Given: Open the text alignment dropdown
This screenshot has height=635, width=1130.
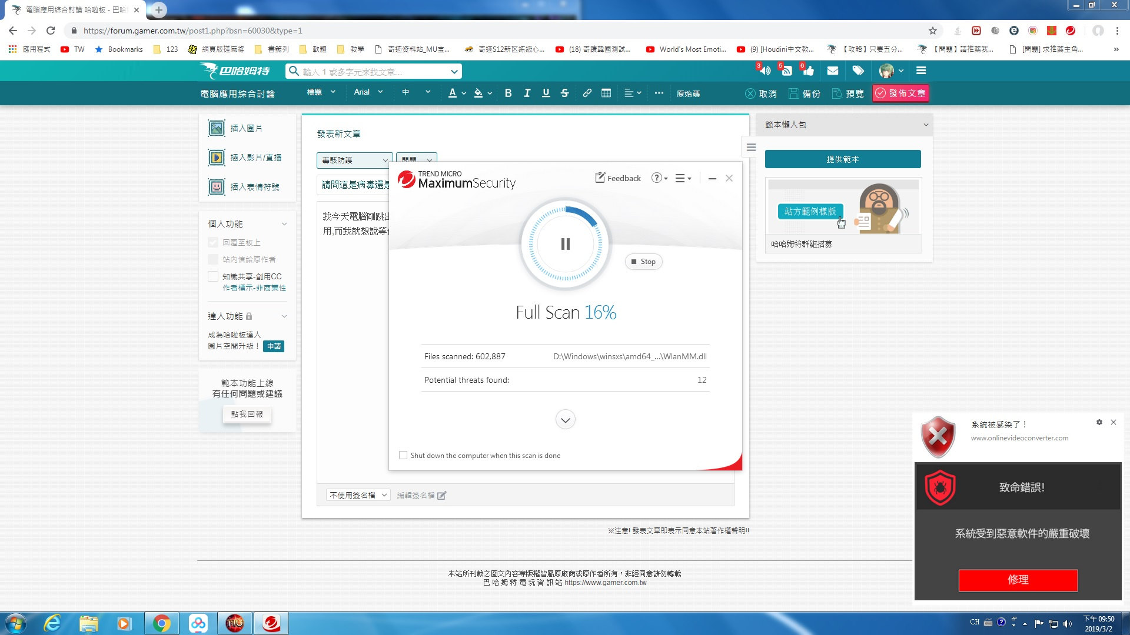Looking at the screenshot, I should [632, 93].
